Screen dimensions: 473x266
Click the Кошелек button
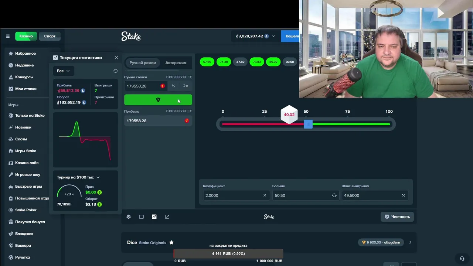[x=290, y=36]
